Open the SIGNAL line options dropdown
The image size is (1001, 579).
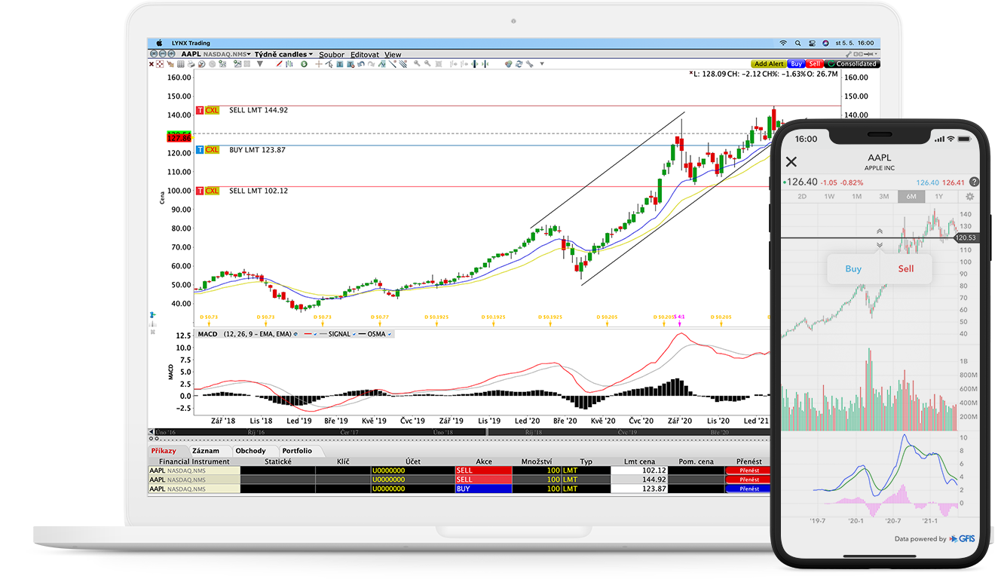click(354, 333)
